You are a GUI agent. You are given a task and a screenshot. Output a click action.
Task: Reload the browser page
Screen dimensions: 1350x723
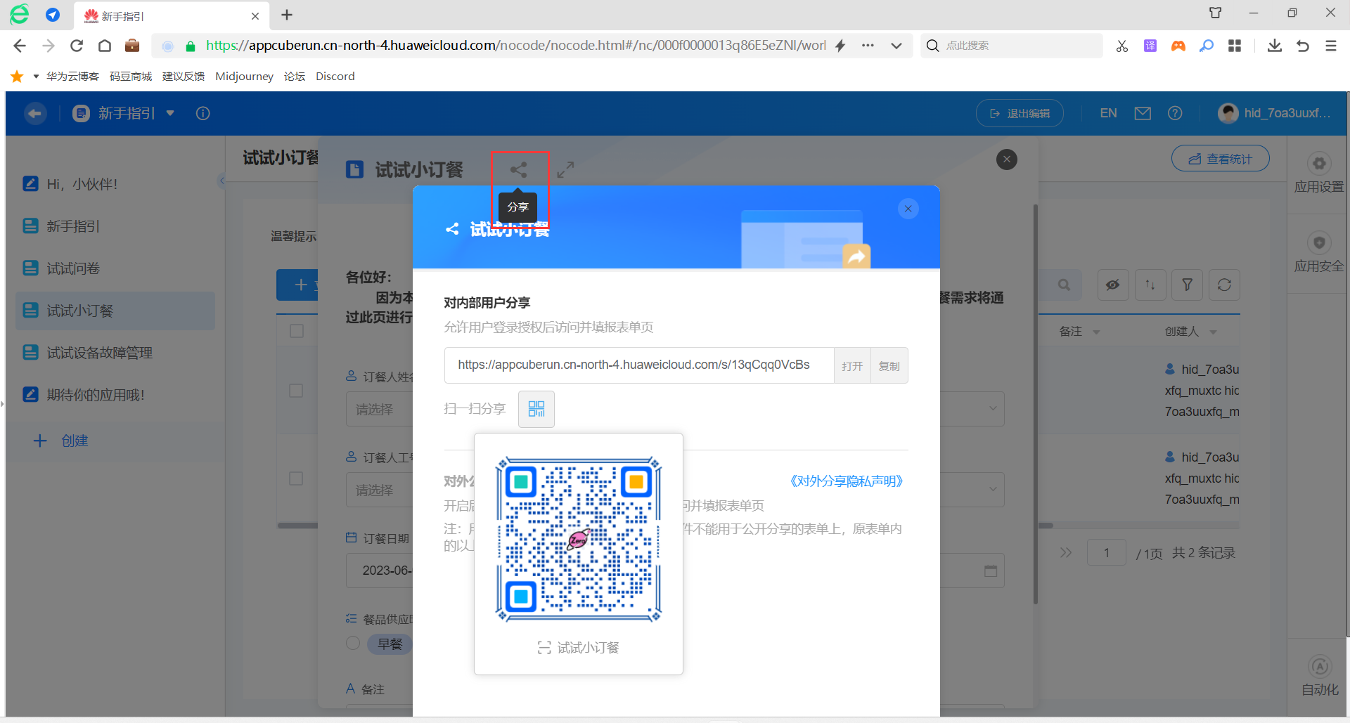pos(77,46)
